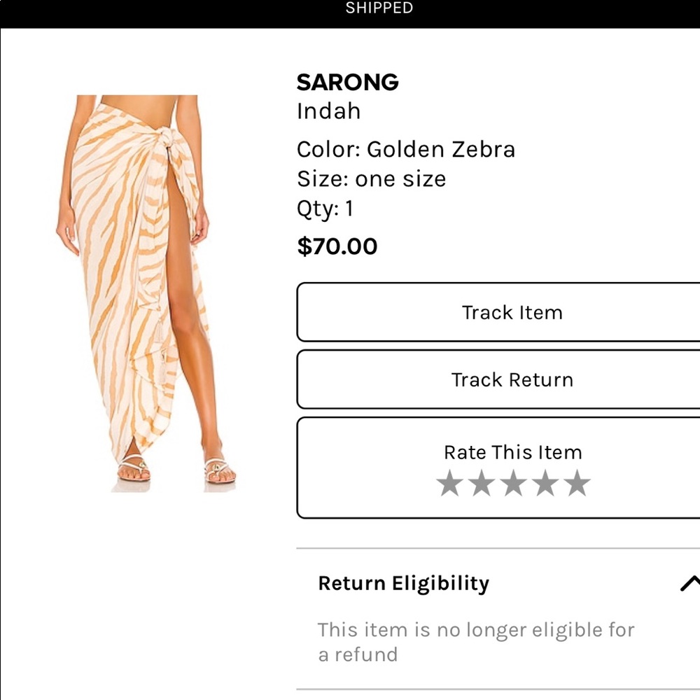
Task: Rate the sarong one star
Action: point(449,484)
